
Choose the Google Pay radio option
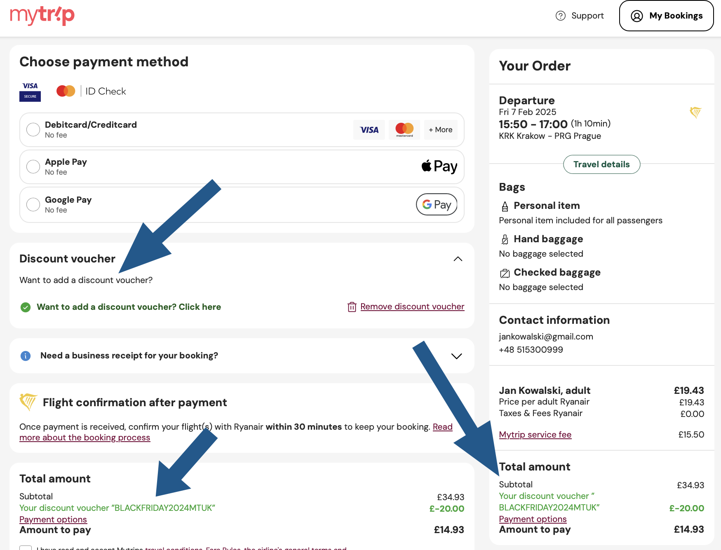(33, 204)
